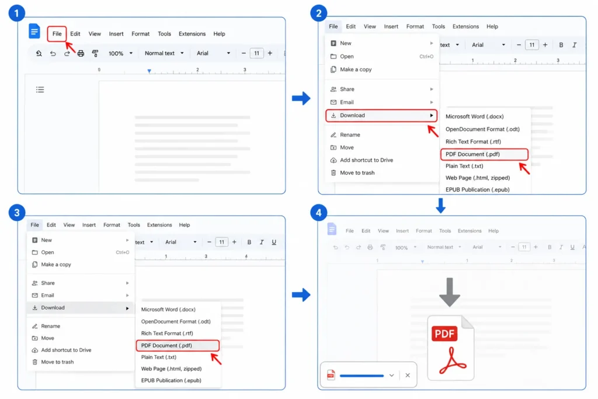Open the Format menu in panel 4
Viewport: 598px width, 399px height.
pos(424,231)
